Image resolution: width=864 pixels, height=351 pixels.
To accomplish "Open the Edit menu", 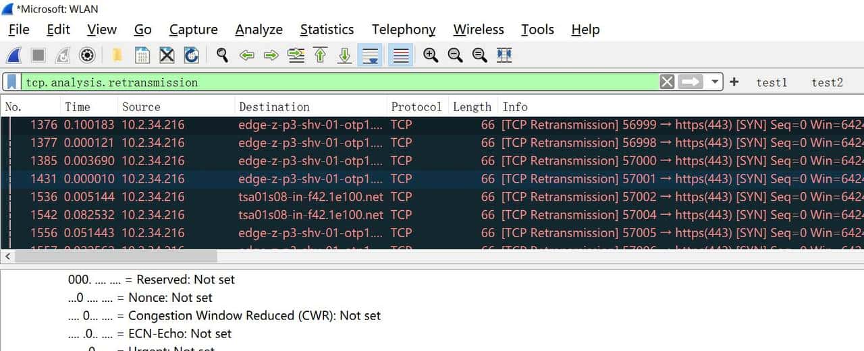I will tap(58, 30).
